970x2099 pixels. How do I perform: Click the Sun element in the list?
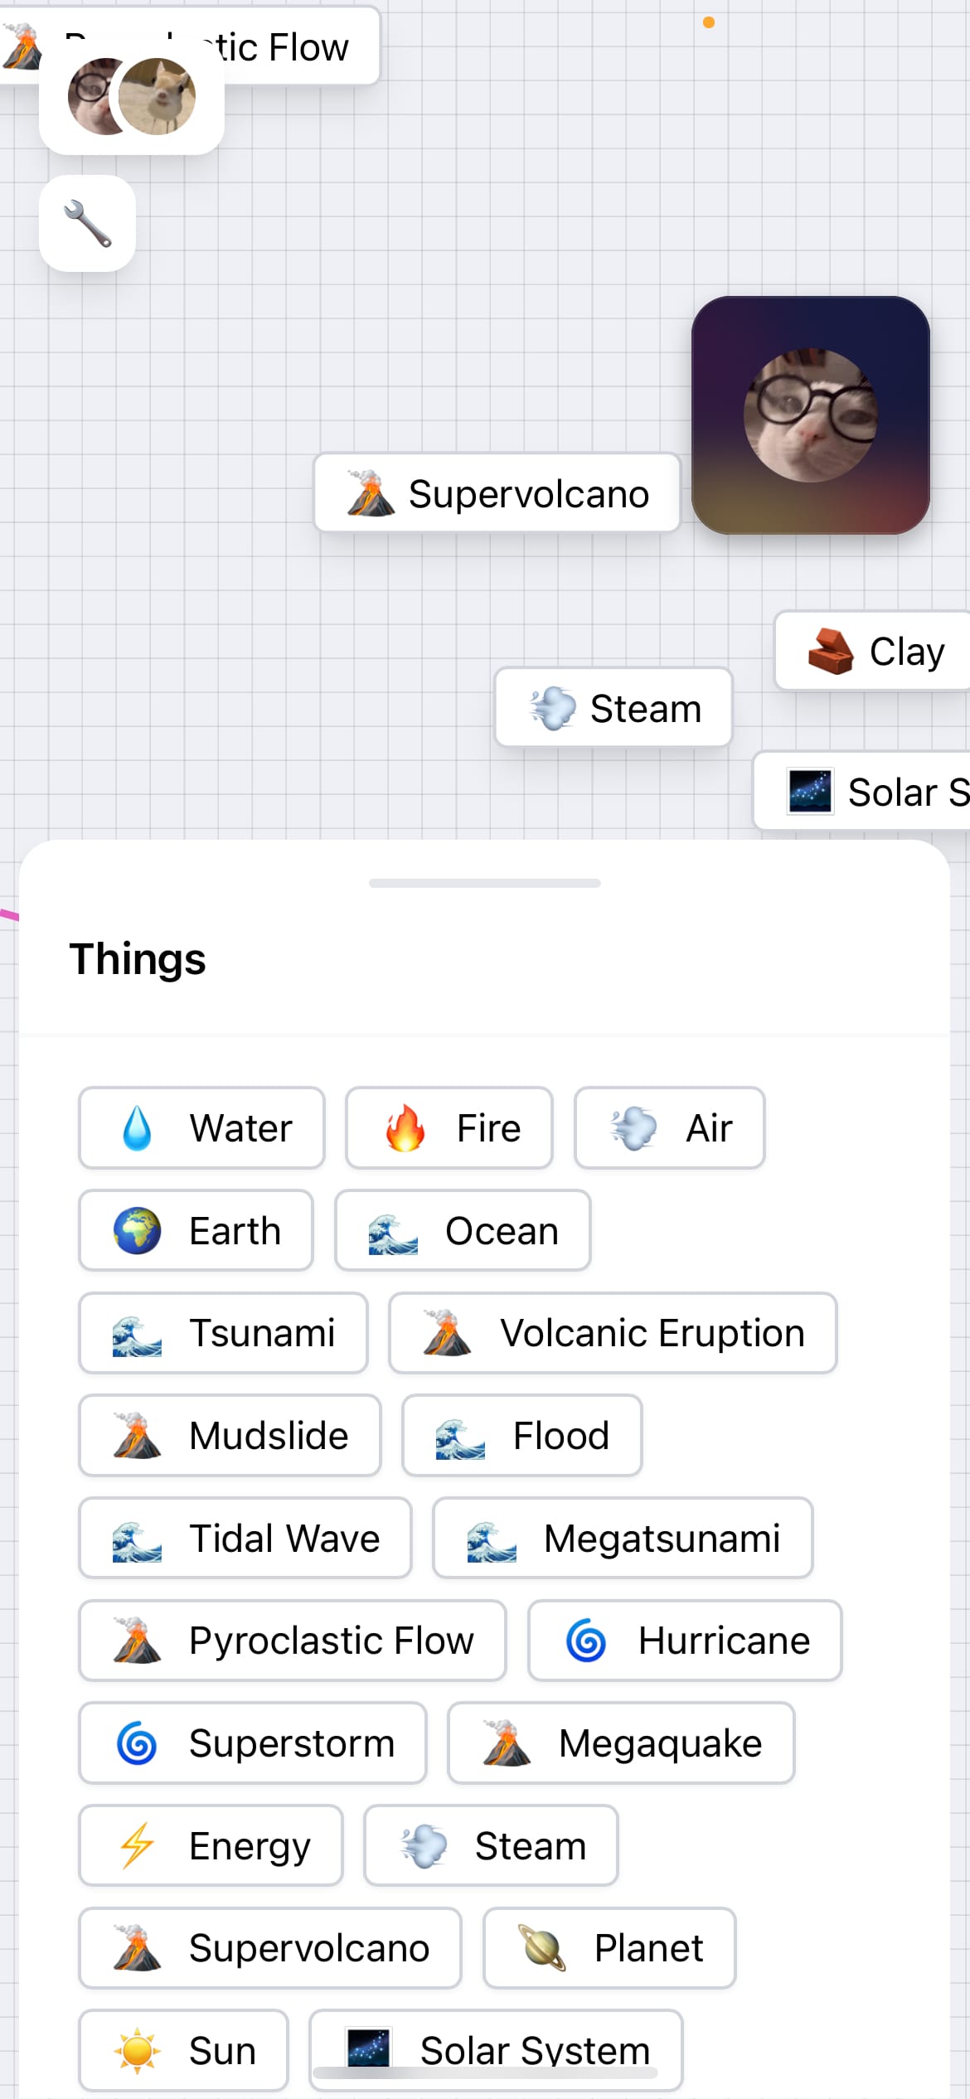[x=184, y=2050]
